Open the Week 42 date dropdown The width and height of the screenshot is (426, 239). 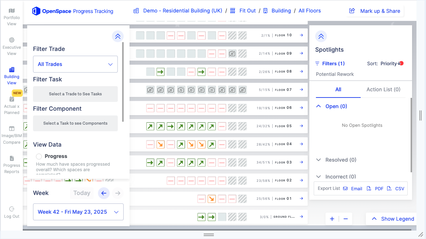click(78, 212)
